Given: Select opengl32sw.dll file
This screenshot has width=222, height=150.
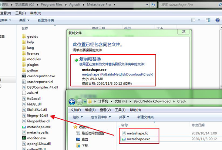Looking at the screenshot, I should coord(36,144).
